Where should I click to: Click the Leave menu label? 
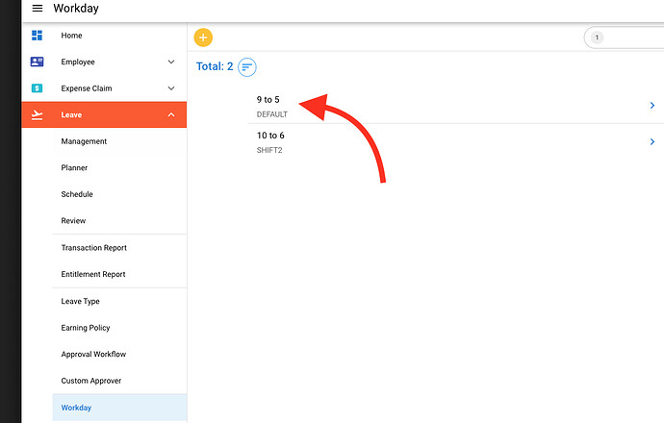71,114
